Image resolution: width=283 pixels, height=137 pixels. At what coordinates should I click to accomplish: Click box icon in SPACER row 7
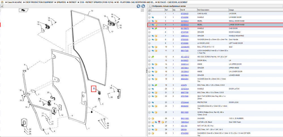(x=156, y=36)
